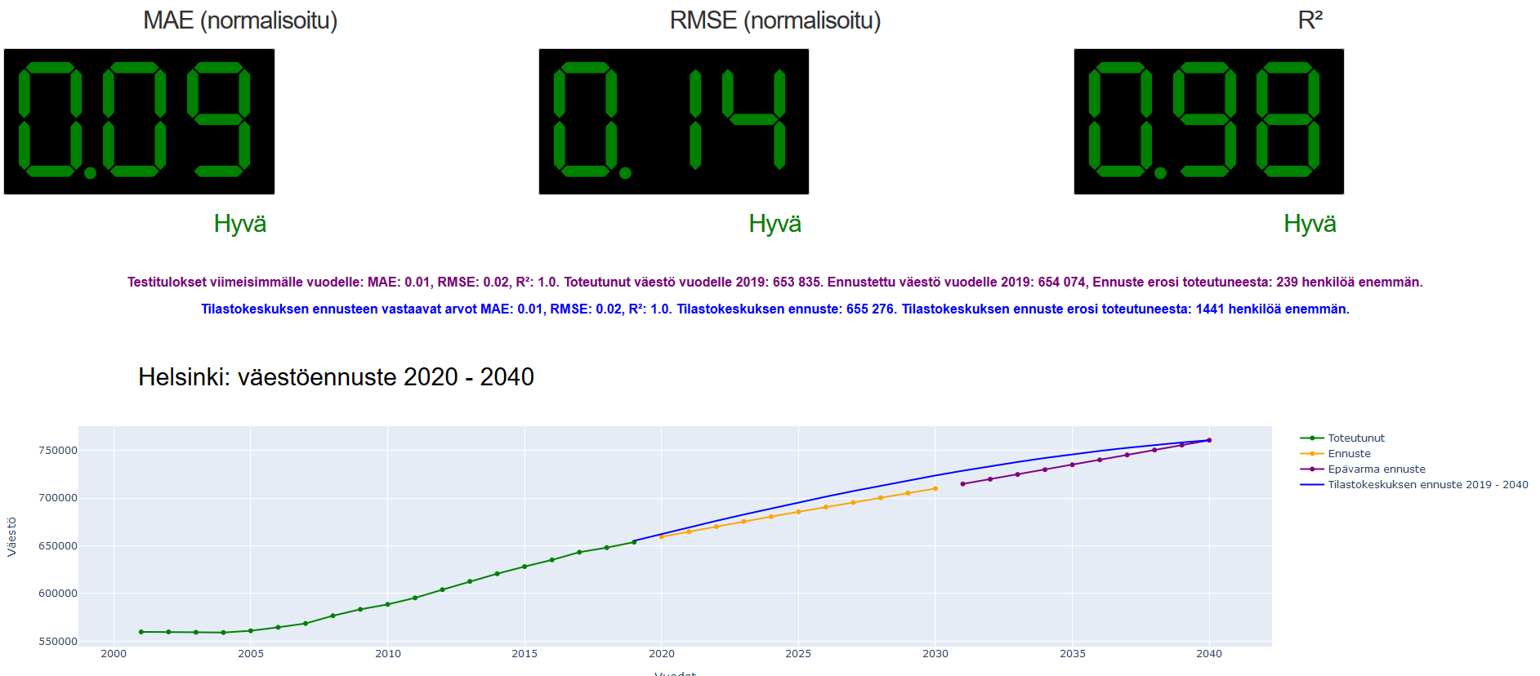Click the R² LED display showing 0.98
This screenshot has height=676, width=1540.
coord(1209,122)
